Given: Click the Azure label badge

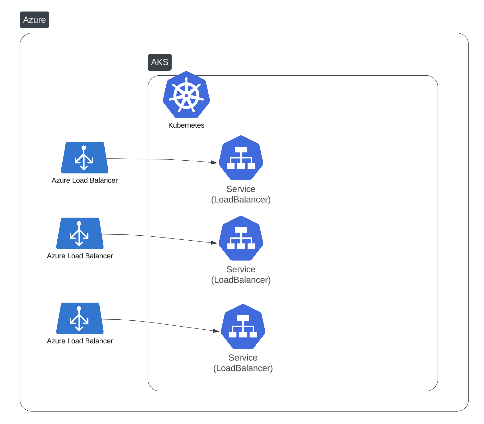Looking at the screenshot, I should coord(34,20).
